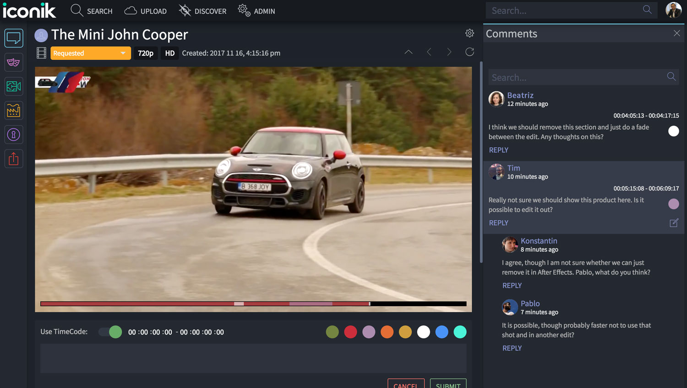Open Beatriz's profile avatar
Screen dimensions: 687x388
click(x=496, y=99)
